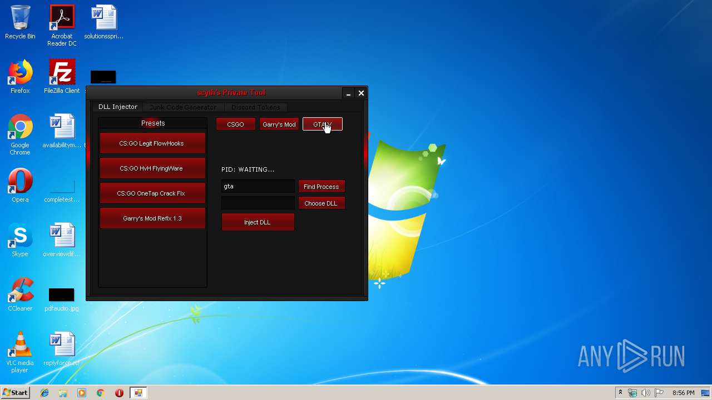Close the scyth's Private Tool window
Image resolution: width=712 pixels, height=400 pixels.
[361, 93]
